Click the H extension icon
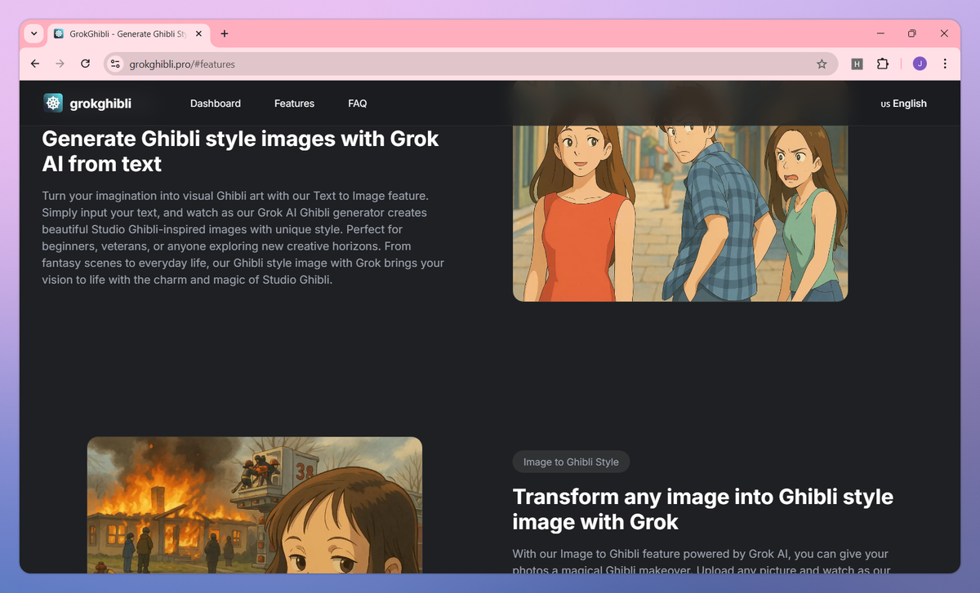Screen dimensions: 980x593 (857, 64)
